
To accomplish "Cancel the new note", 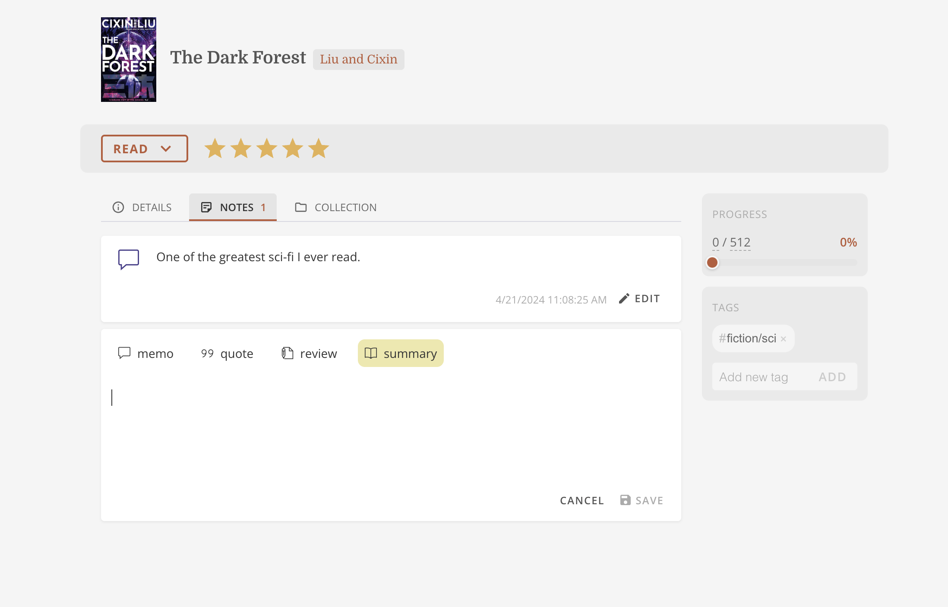I will point(581,500).
